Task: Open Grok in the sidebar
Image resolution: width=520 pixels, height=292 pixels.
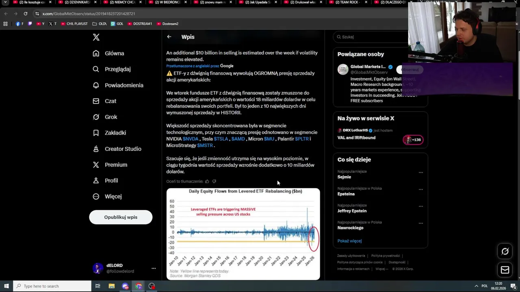Action: pos(105,117)
